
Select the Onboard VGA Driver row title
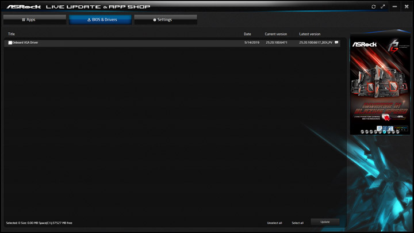click(25, 43)
